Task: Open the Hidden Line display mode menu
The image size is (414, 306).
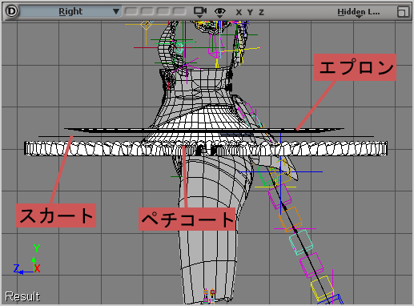Action: click(x=359, y=12)
